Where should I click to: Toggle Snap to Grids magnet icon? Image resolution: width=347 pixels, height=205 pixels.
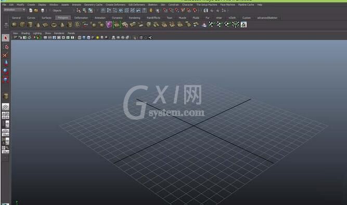click(x=165, y=10)
